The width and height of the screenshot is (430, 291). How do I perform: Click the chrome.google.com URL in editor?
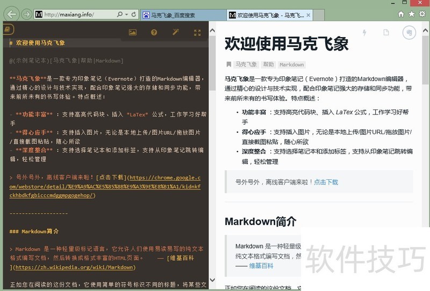click(105, 186)
